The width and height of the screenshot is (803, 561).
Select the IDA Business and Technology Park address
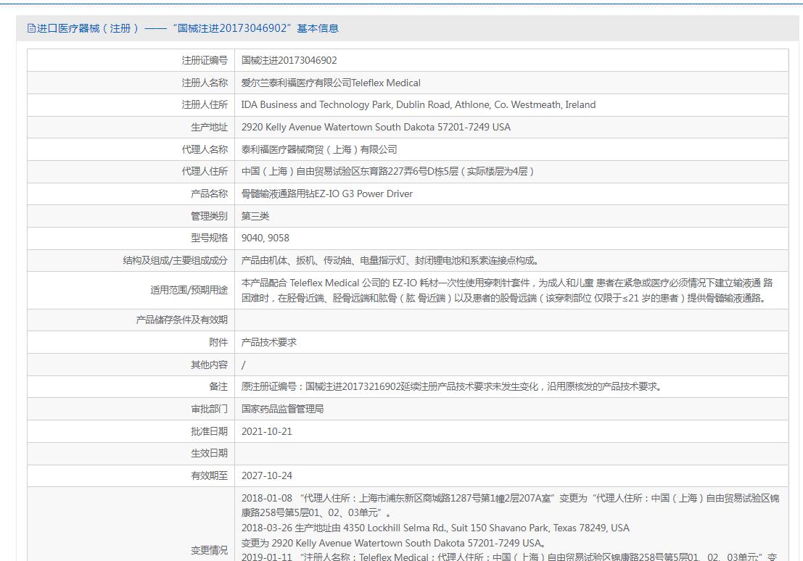click(x=418, y=104)
